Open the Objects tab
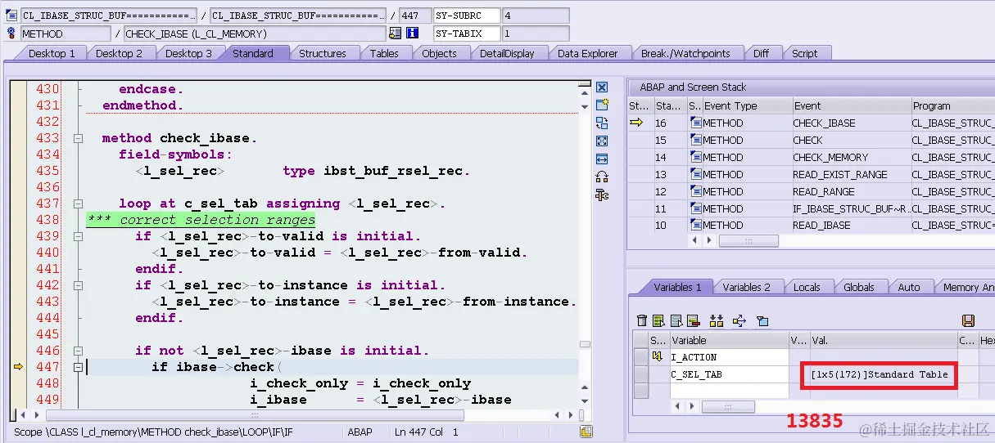 (x=439, y=53)
